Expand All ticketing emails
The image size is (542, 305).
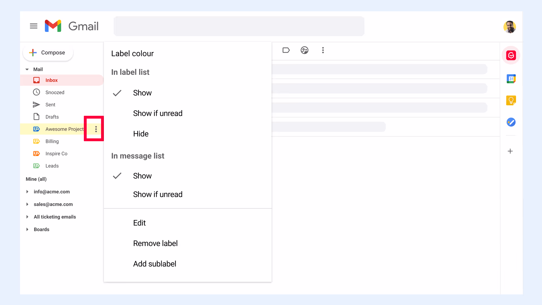pyautogui.click(x=27, y=217)
